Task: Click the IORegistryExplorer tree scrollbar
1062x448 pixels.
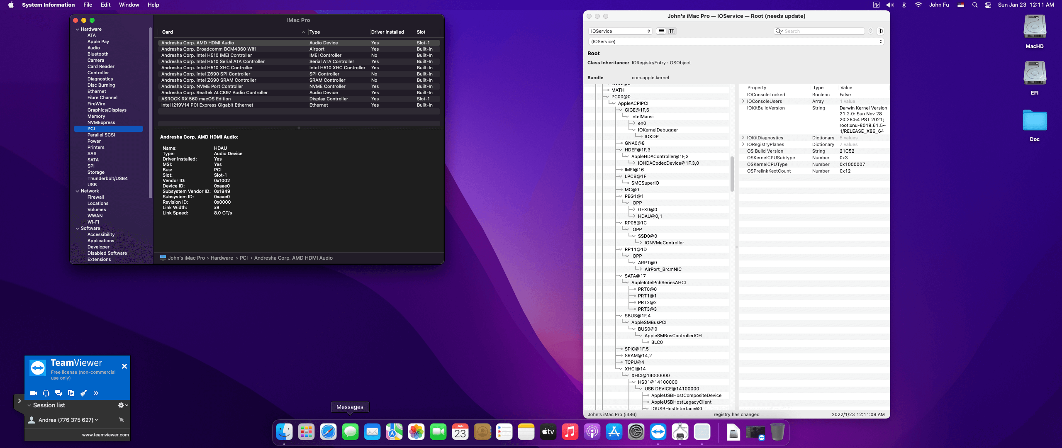Action: (x=732, y=174)
